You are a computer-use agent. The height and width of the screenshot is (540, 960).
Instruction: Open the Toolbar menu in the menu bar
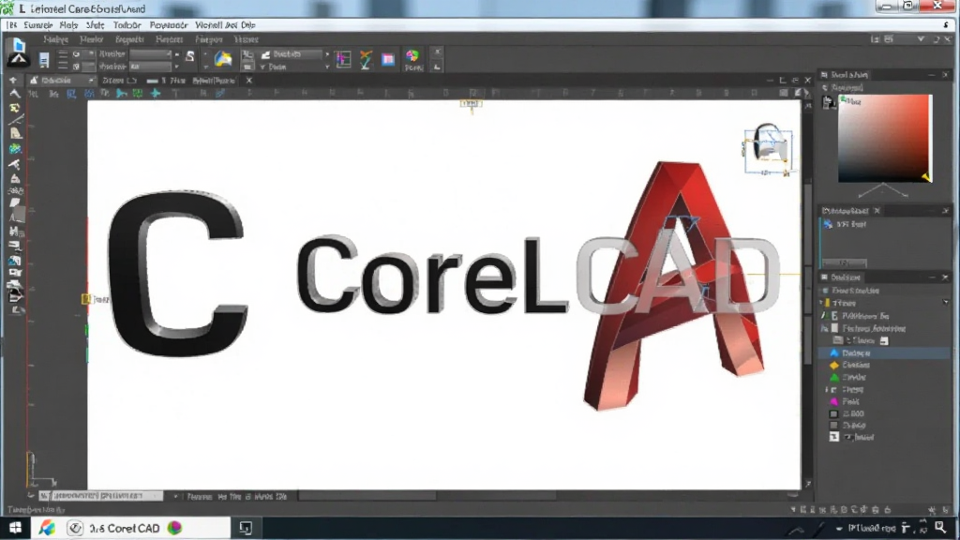pyautogui.click(x=127, y=25)
